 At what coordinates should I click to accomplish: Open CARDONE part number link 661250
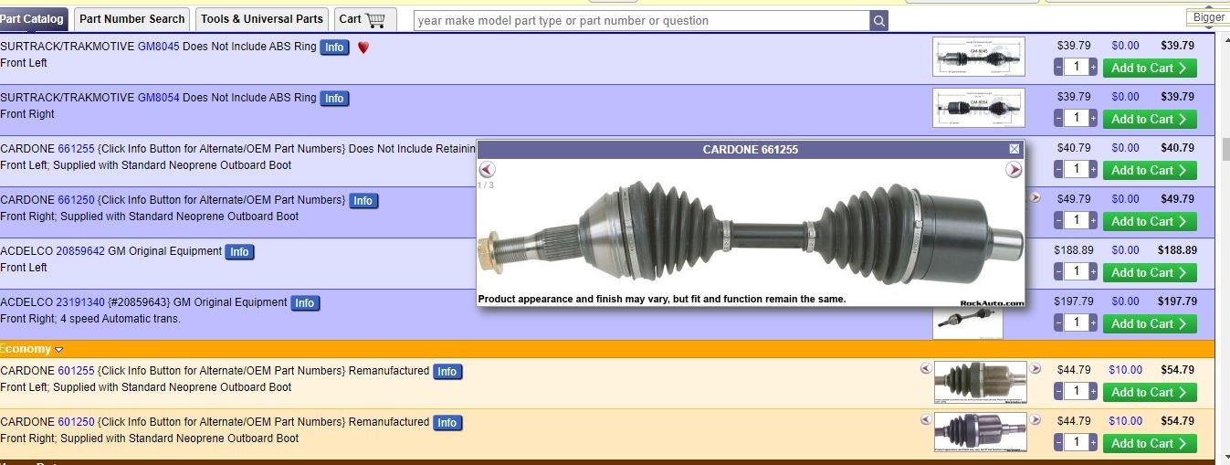(x=76, y=199)
